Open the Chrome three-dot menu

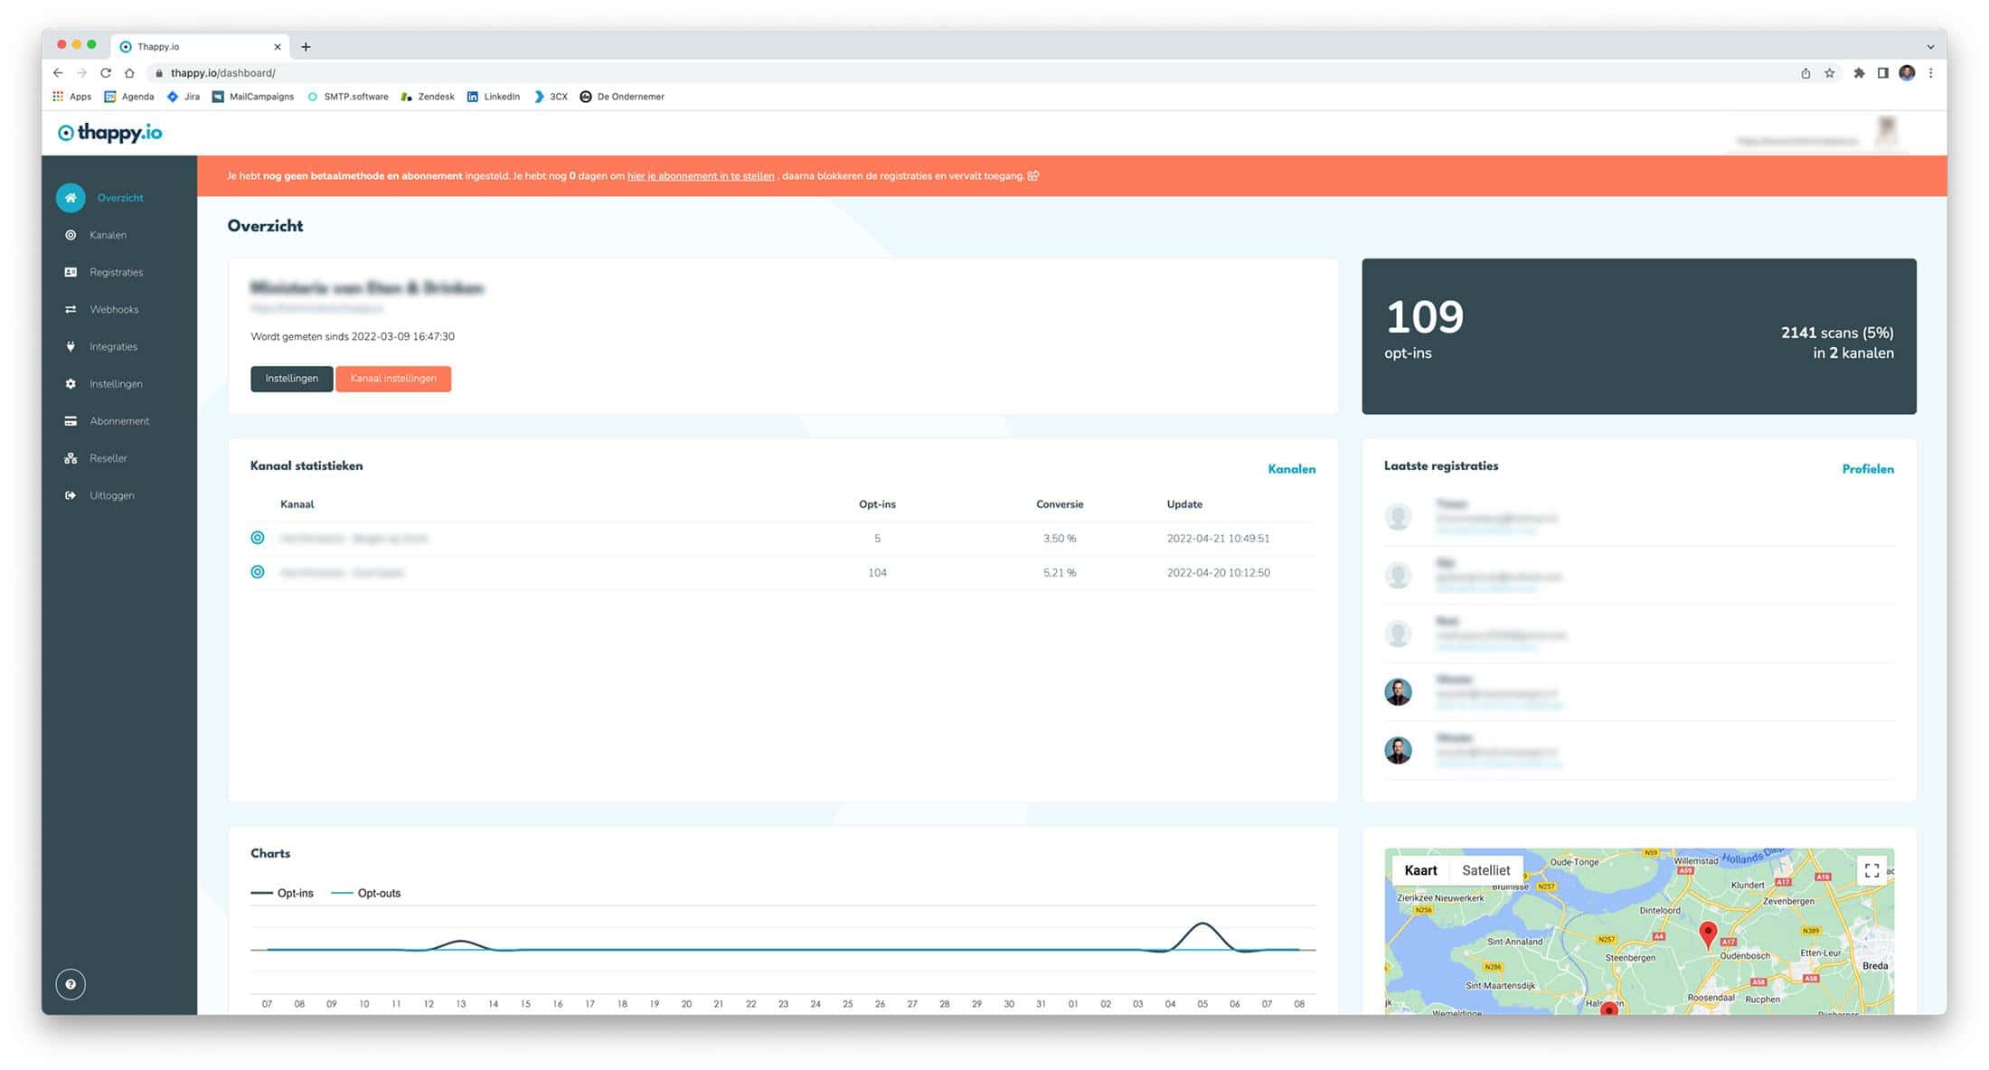[x=1930, y=73]
